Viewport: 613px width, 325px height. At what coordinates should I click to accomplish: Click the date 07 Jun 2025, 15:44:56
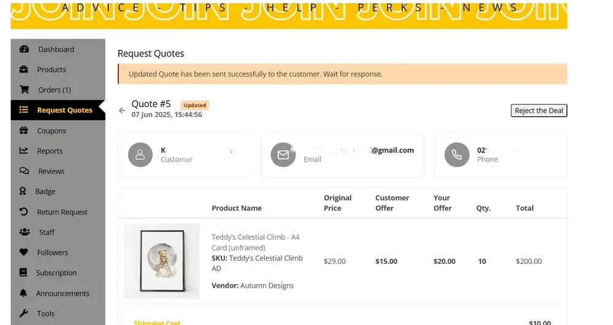(167, 114)
